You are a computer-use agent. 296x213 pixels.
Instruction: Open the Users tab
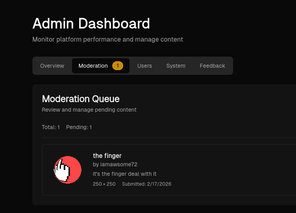coord(144,66)
